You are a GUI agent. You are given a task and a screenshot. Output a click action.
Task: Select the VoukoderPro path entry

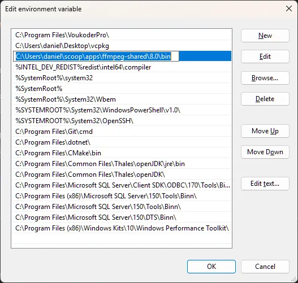coord(122,35)
